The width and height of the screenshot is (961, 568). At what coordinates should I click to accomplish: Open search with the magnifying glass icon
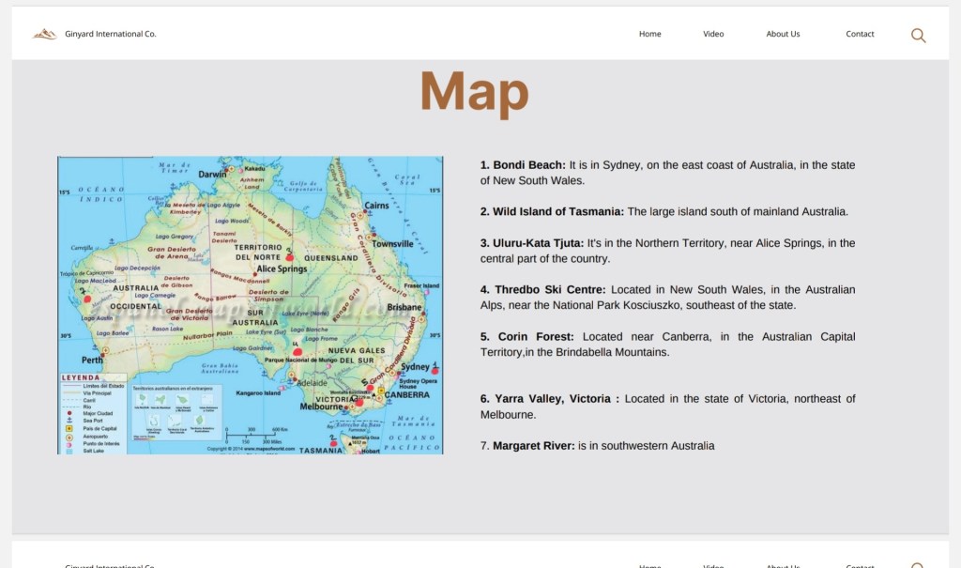(918, 36)
